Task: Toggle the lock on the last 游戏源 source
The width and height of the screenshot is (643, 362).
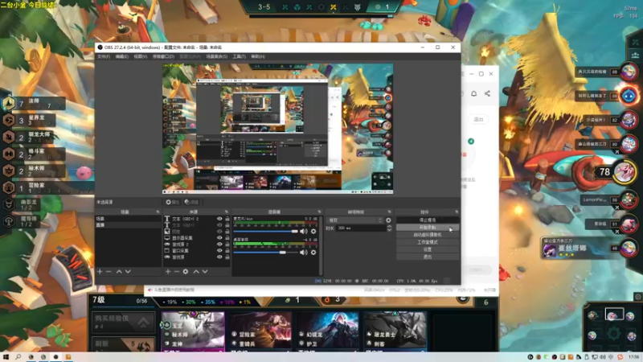Action: [227, 257]
